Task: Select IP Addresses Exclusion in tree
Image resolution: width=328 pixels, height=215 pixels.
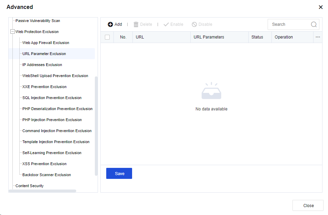Action: [x=42, y=65]
